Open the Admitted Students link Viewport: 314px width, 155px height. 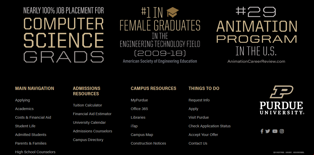pyautogui.click(x=31, y=135)
